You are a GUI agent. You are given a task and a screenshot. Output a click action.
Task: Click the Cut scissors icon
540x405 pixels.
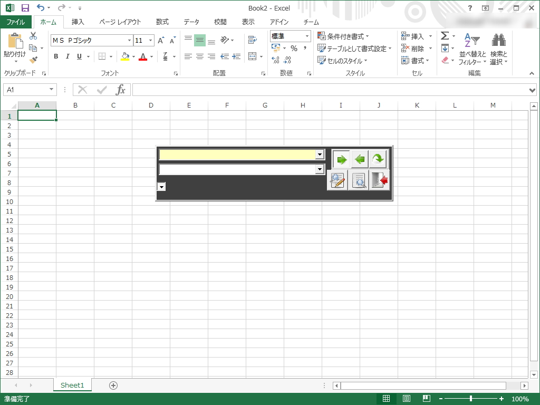click(33, 36)
